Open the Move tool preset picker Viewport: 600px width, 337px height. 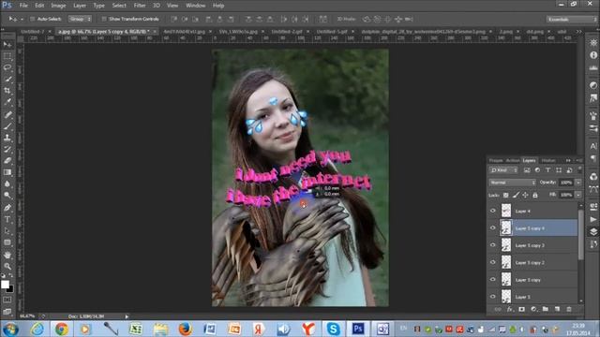tap(22, 19)
